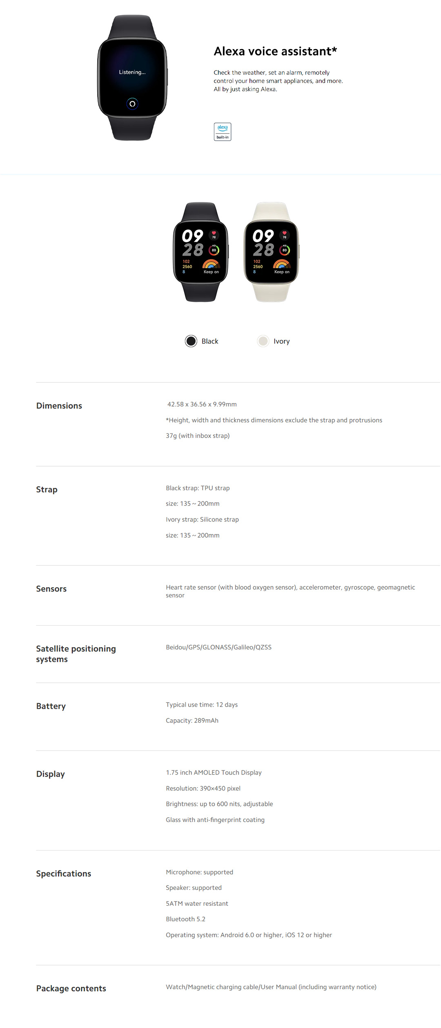441x1028 pixels.
Task: Select the Black color swatch
Action: coord(191,341)
